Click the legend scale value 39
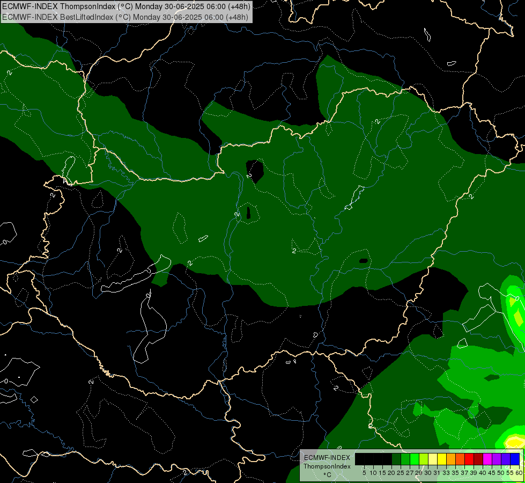525x483 pixels. pos(474,473)
